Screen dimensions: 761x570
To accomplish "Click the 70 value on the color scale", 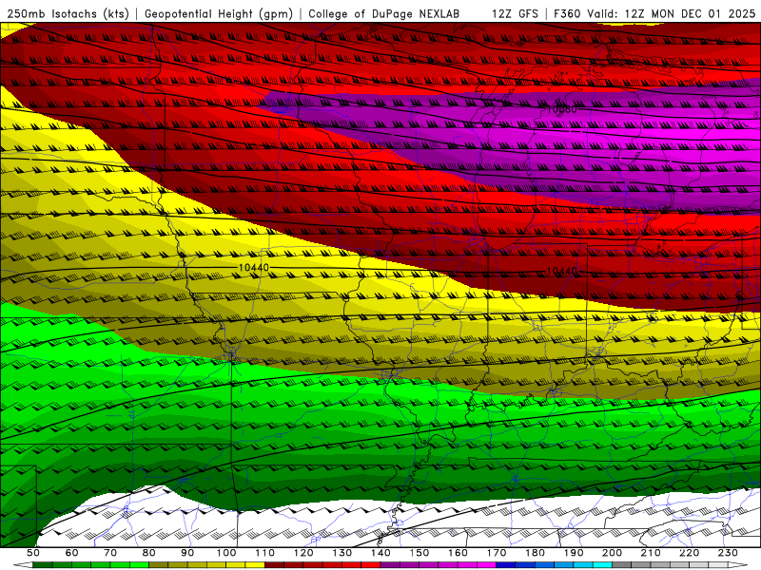I will pyautogui.click(x=110, y=553).
